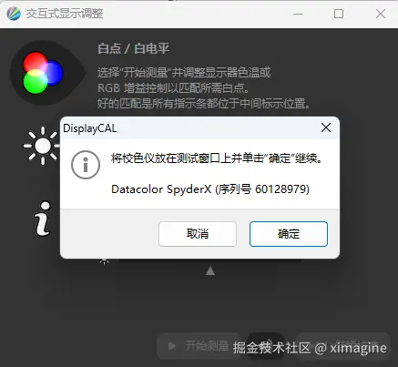This screenshot has width=398, height=367.
Task: Click the 确定 button in the DisplayCAL dialog
Action: pyautogui.click(x=289, y=234)
